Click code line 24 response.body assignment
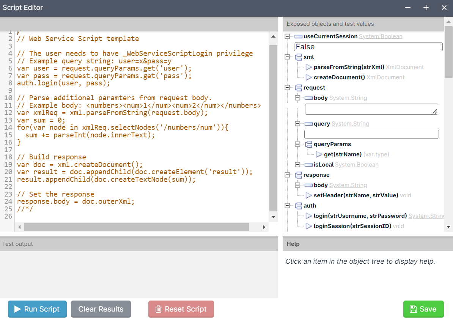453x318 pixels. tap(76, 202)
